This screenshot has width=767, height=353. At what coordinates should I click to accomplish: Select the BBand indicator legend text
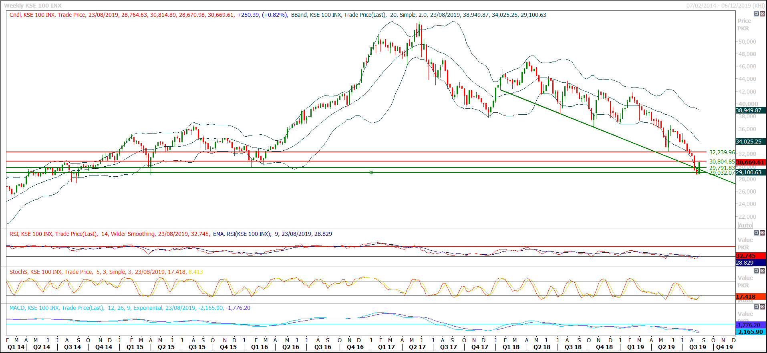tap(419, 15)
